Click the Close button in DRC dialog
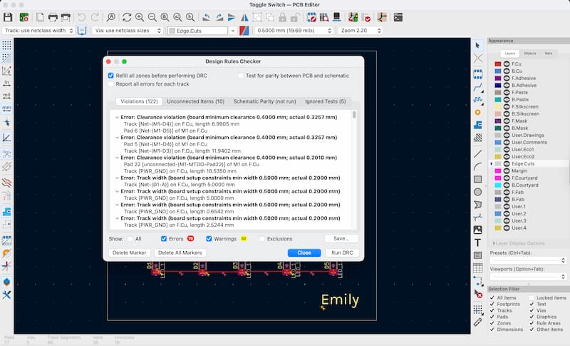570x346 pixels. pos(304,253)
